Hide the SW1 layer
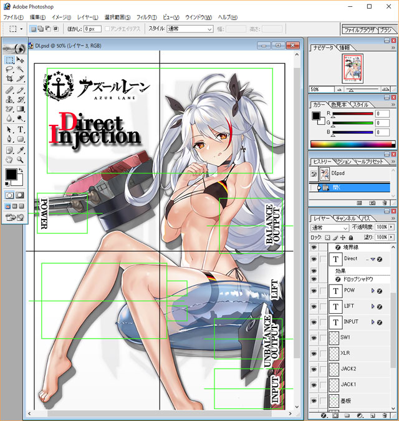Screen dimensions: 399x421 tap(314, 338)
